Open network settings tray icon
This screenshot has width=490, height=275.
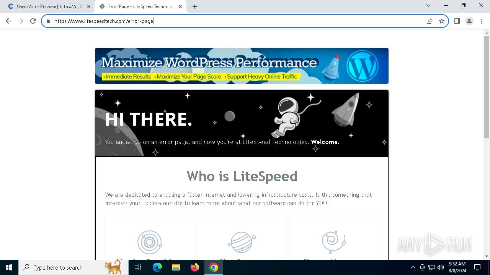coord(431,267)
